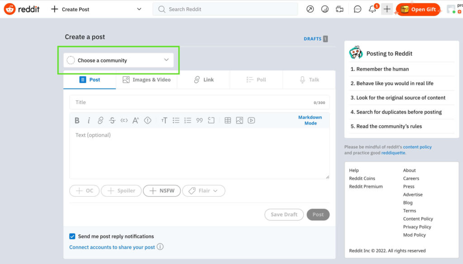Open the reddiquette link
463x264 pixels.
(393, 153)
